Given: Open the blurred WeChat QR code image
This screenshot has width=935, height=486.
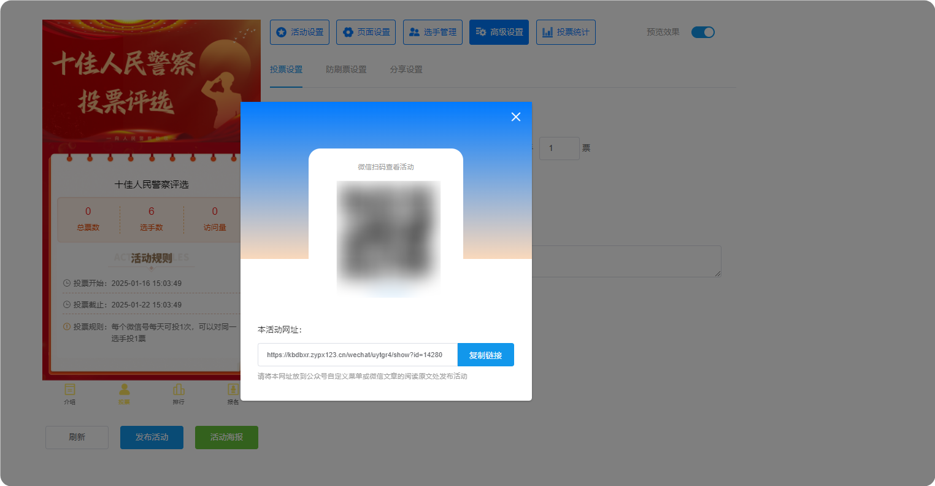Looking at the screenshot, I should point(388,239).
